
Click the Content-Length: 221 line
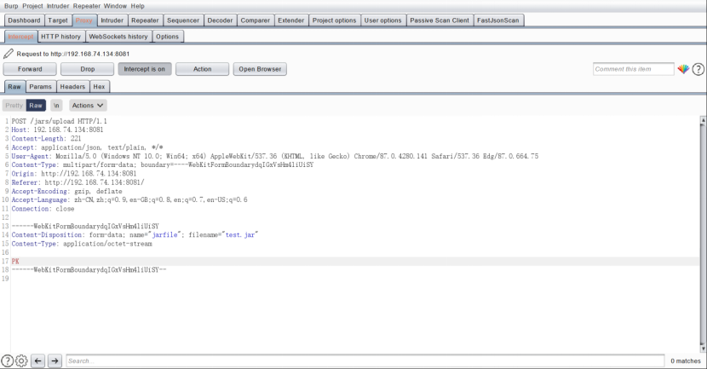(47, 139)
